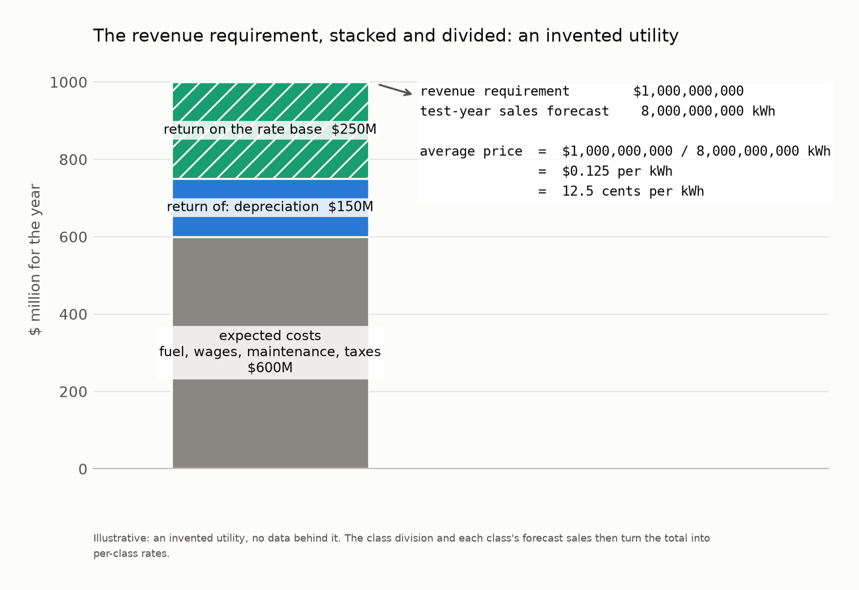Click the label 'return of: depreciation $150M'
The width and height of the screenshot is (859, 590).
tap(270, 207)
